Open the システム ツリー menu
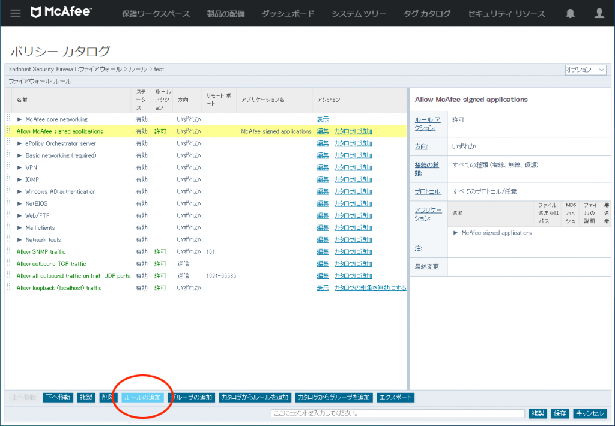 tap(359, 14)
